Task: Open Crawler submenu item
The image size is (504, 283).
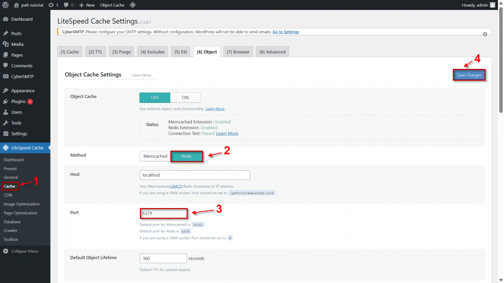Action: coord(10,230)
